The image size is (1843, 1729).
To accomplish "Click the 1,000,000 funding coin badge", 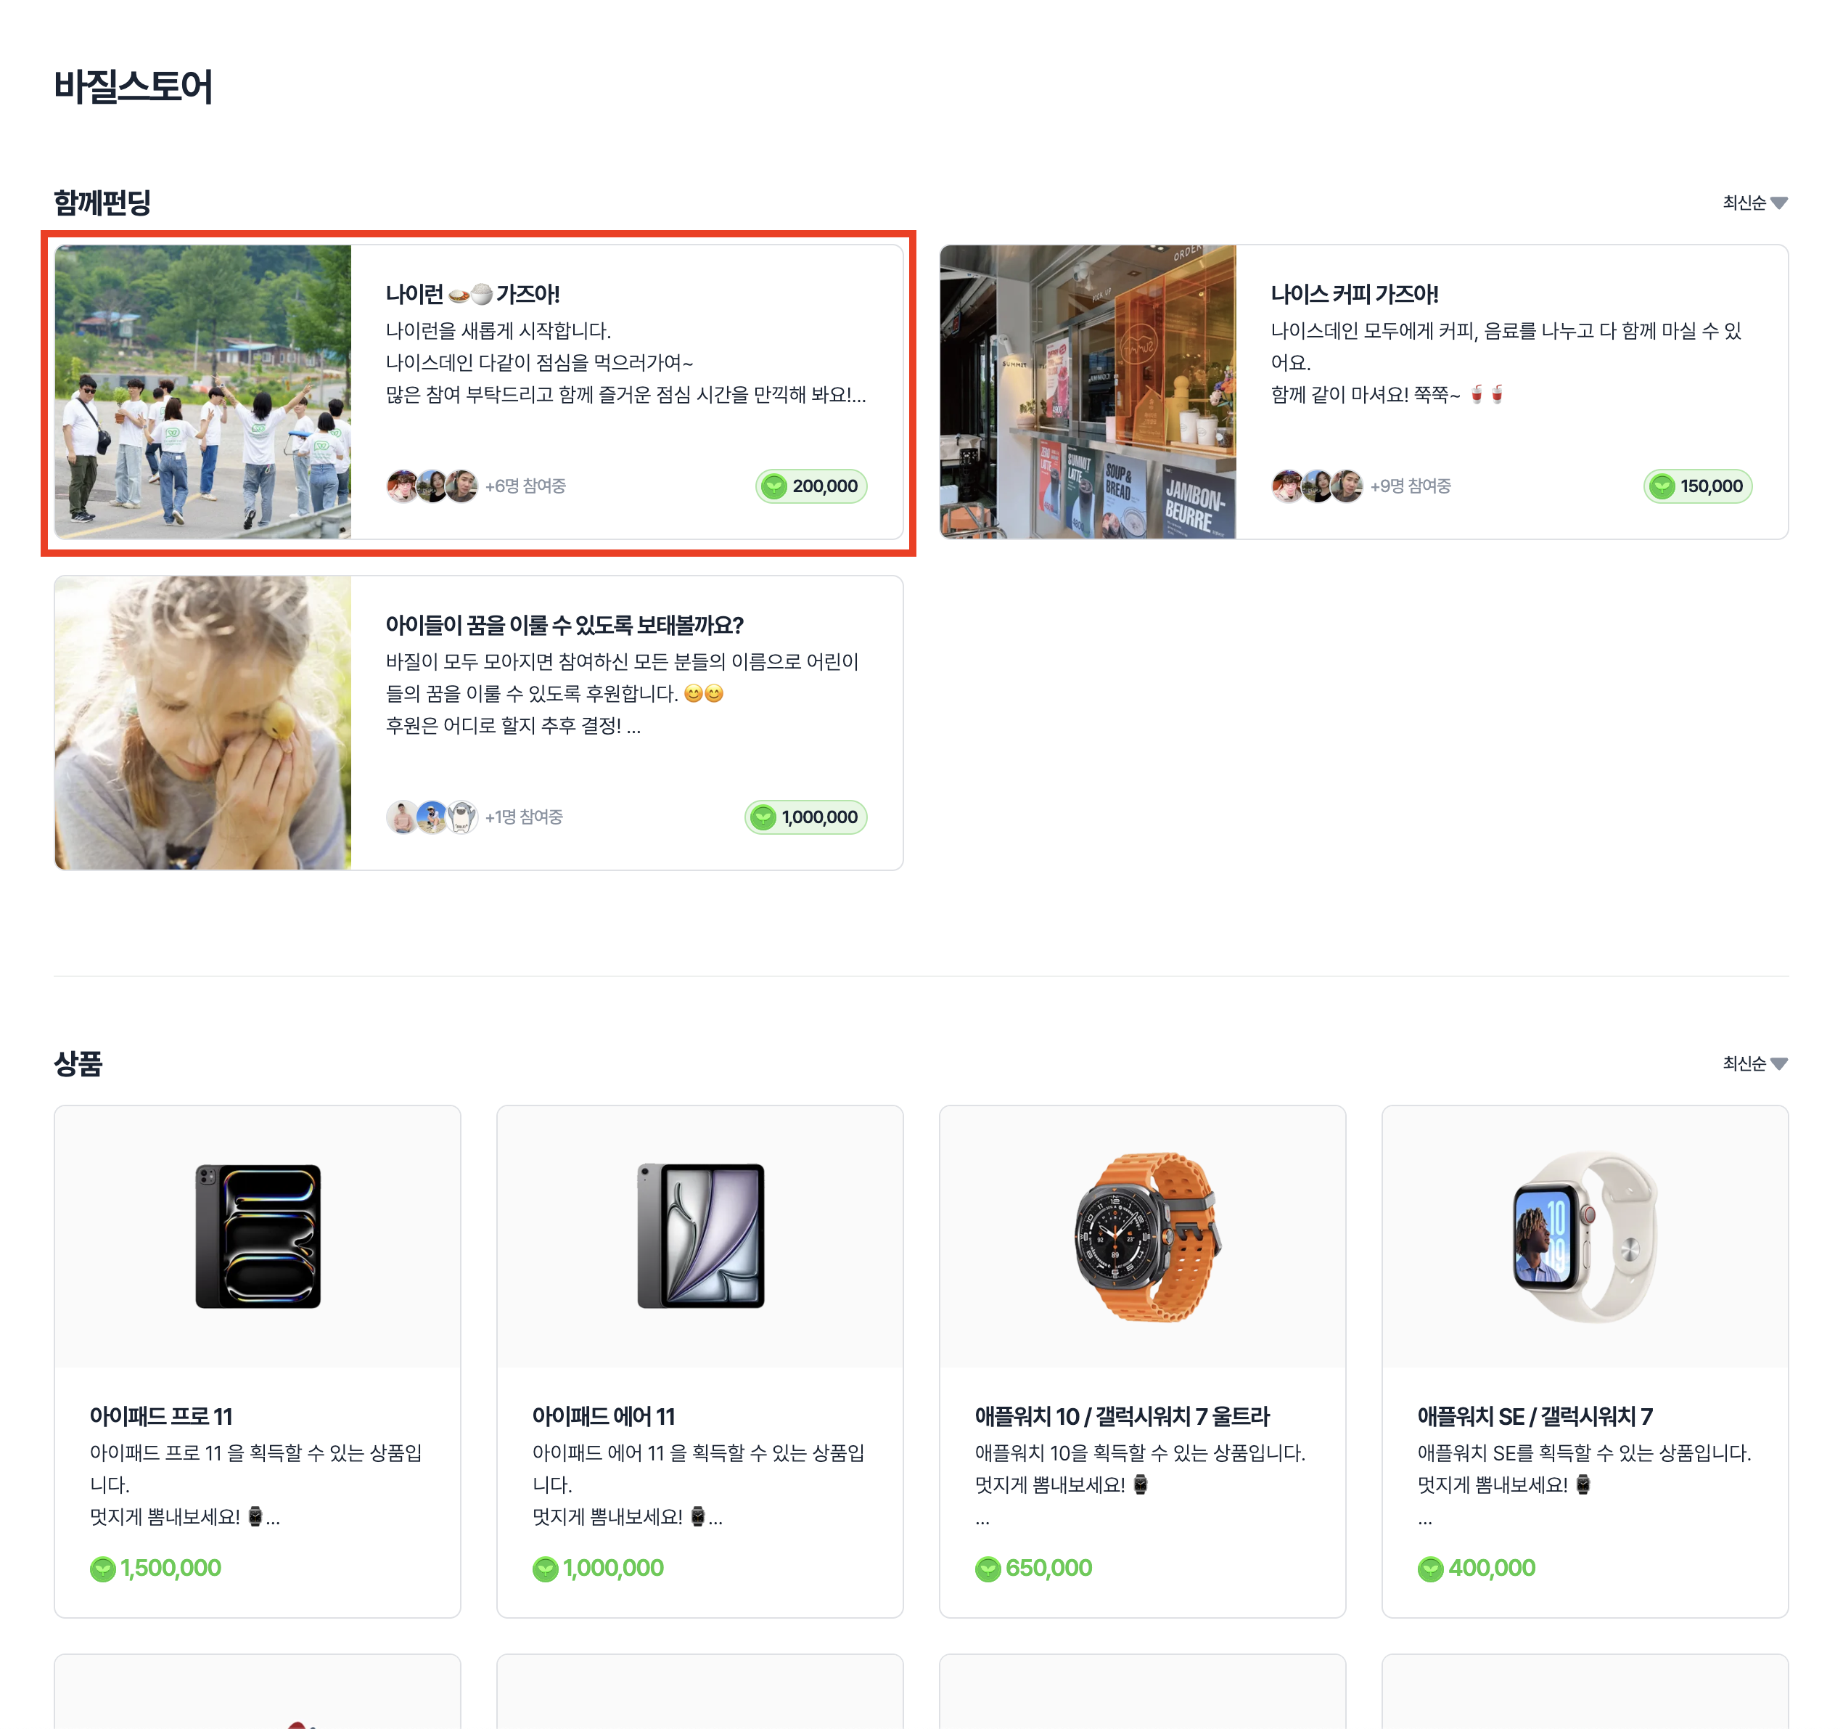I will click(x=805, y=817).
